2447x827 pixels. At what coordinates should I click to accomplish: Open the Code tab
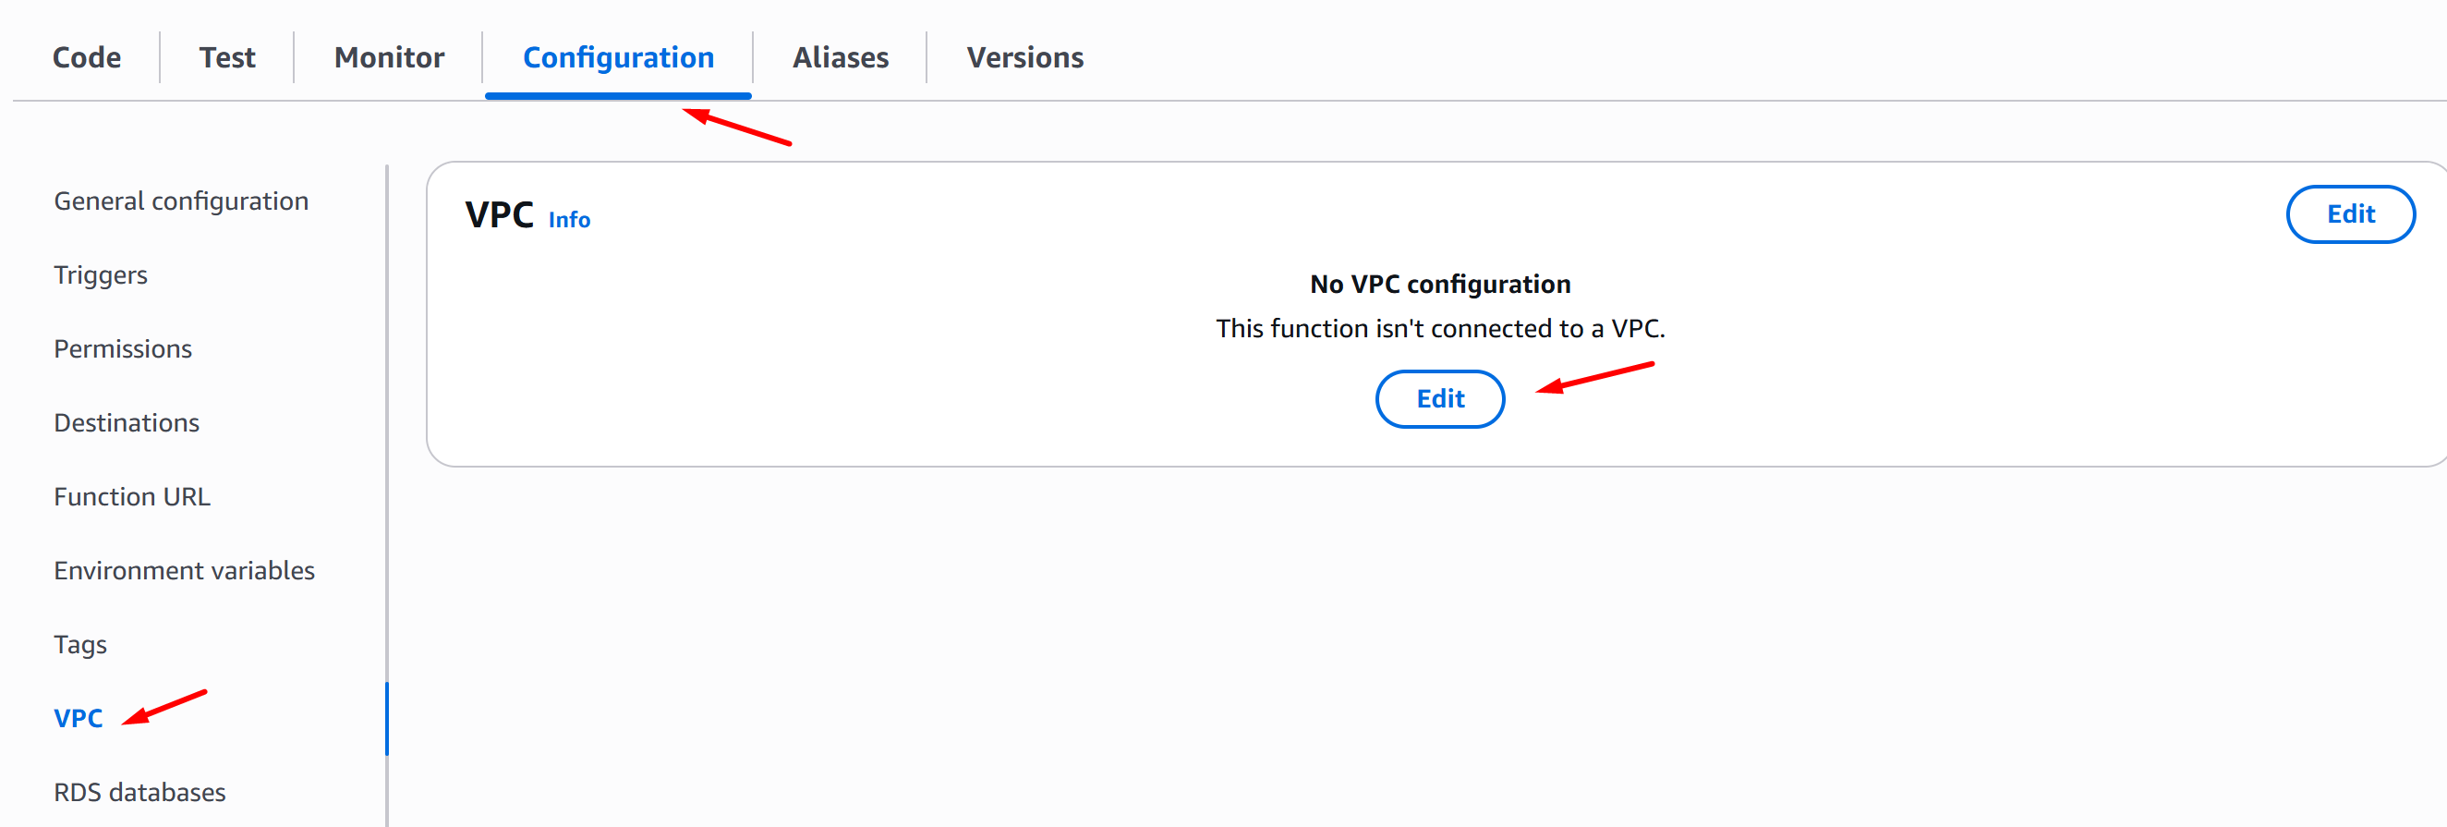pos(87,58)
